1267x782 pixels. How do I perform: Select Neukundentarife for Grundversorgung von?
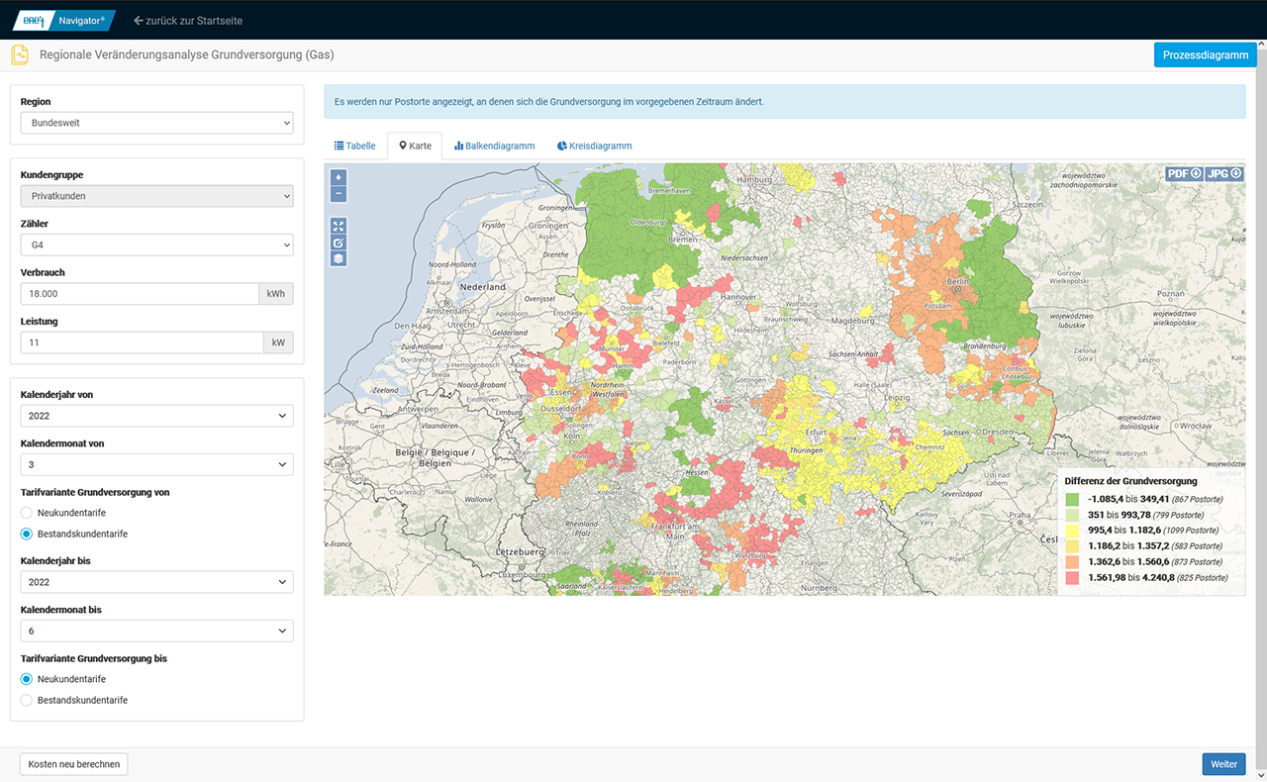coord(27,513)
